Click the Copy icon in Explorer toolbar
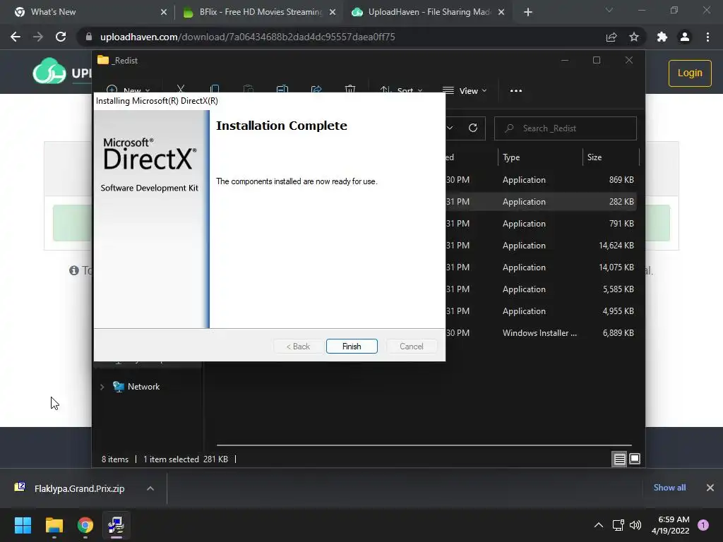Screen dimensions: 723x542 coord(215,89)
